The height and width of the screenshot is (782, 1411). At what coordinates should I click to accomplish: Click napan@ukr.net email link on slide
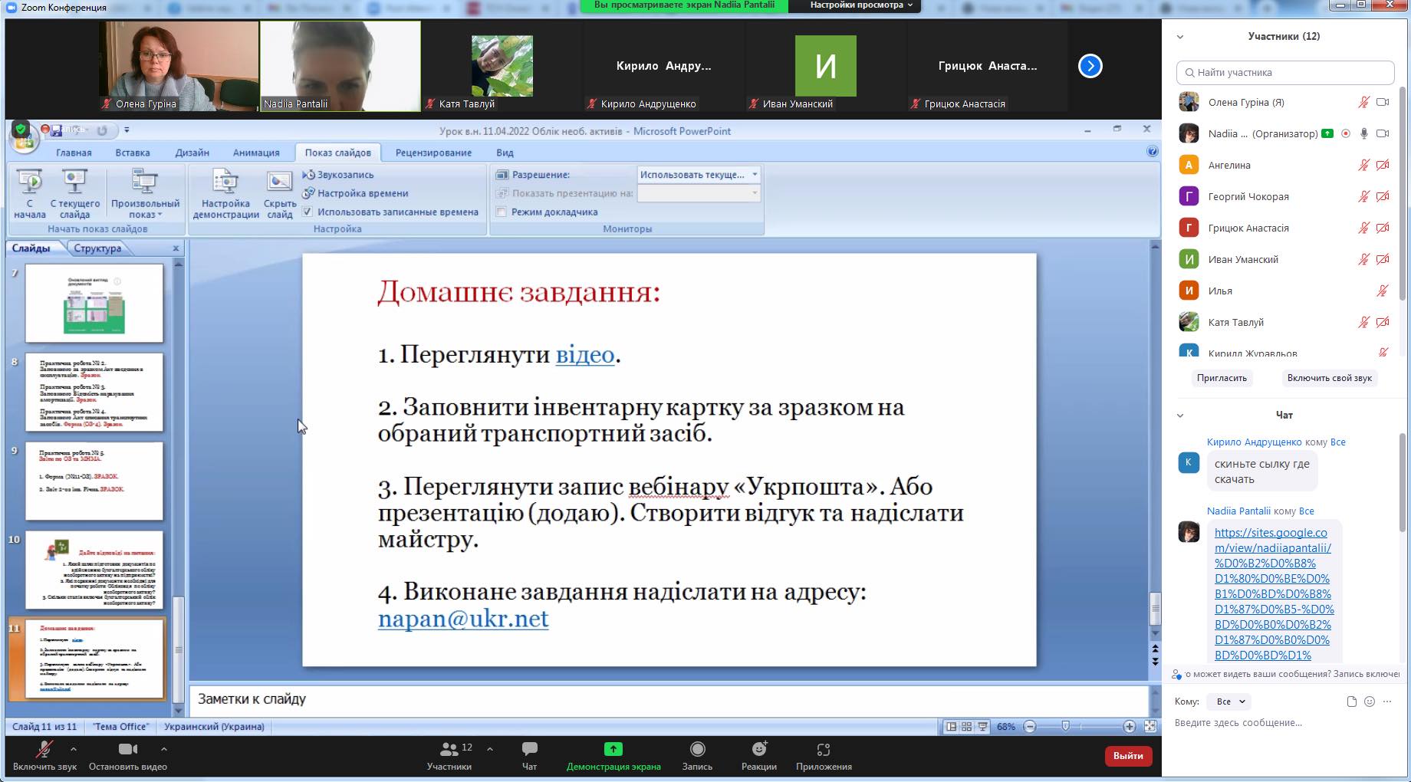point(463,618)
